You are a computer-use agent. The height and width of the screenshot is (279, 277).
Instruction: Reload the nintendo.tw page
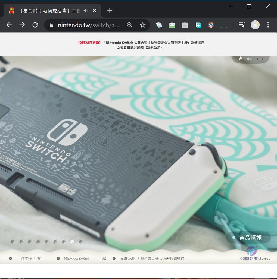coord(35,25)
